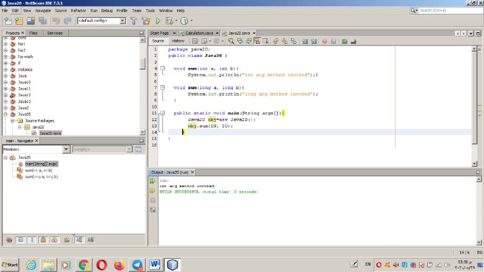
Task: Click the Clean and Build Project icon
Action: (145, 21)
